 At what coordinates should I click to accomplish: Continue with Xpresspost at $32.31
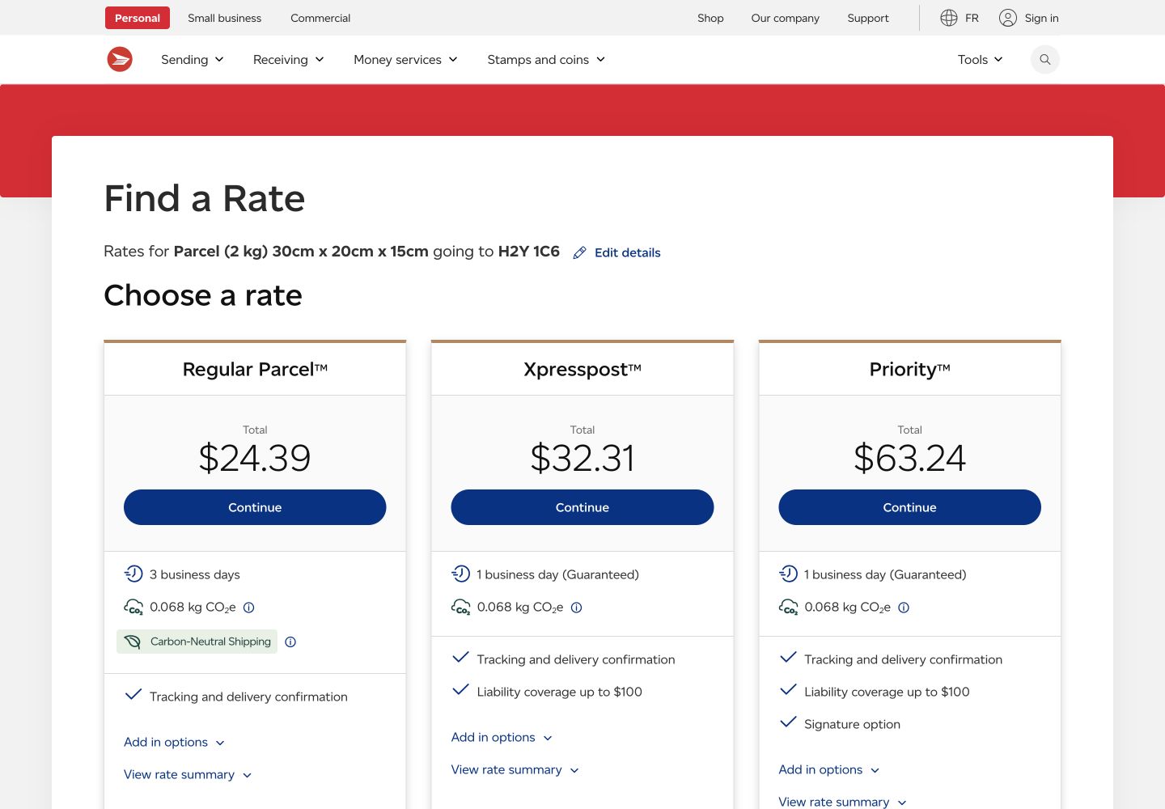tap(582, 507)
